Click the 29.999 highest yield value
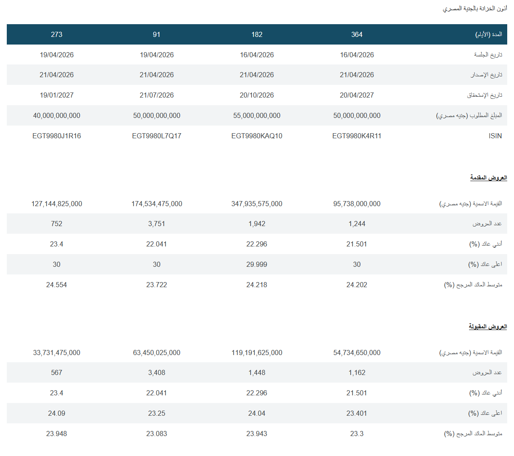This screenshot has height=456, width=514. click(x=257, y=264)
